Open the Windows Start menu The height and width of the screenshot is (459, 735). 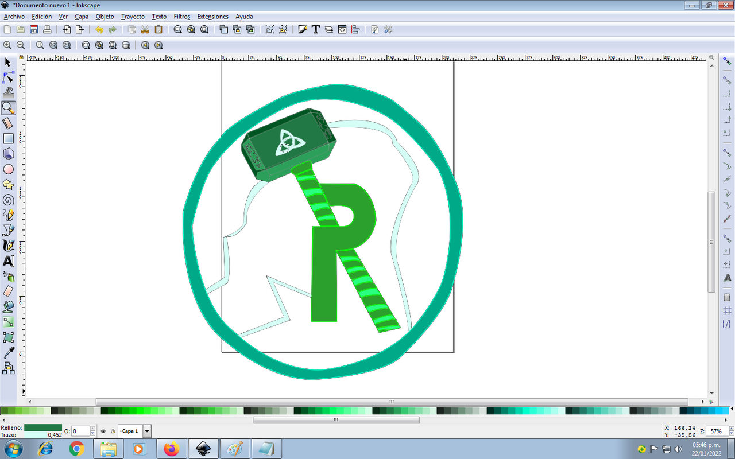(x=13, y=449)
